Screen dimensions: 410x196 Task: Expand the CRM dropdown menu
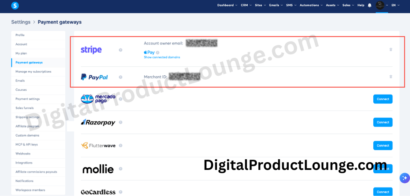[x=246, y=5]
